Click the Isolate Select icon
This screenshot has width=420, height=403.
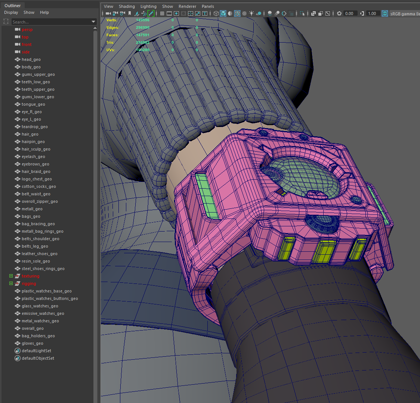pyautogui.click(x=302, y=13)
